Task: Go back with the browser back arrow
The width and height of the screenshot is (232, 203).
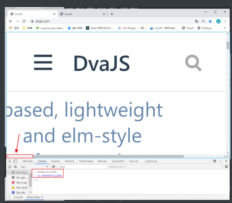Action: [x=10, y=21]
